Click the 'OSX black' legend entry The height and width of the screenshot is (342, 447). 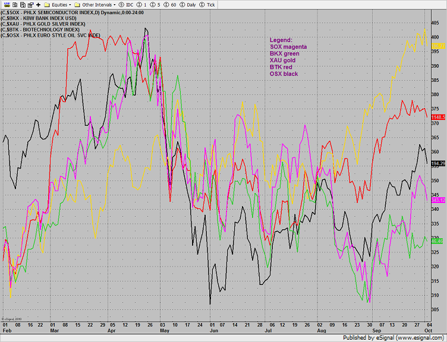pos(284,74)
